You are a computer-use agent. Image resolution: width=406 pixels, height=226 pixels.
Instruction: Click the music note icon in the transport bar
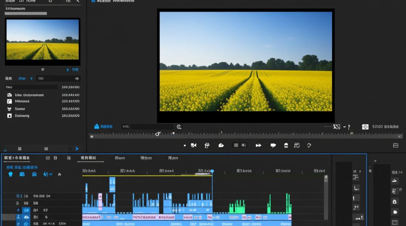tap(207, 145)
